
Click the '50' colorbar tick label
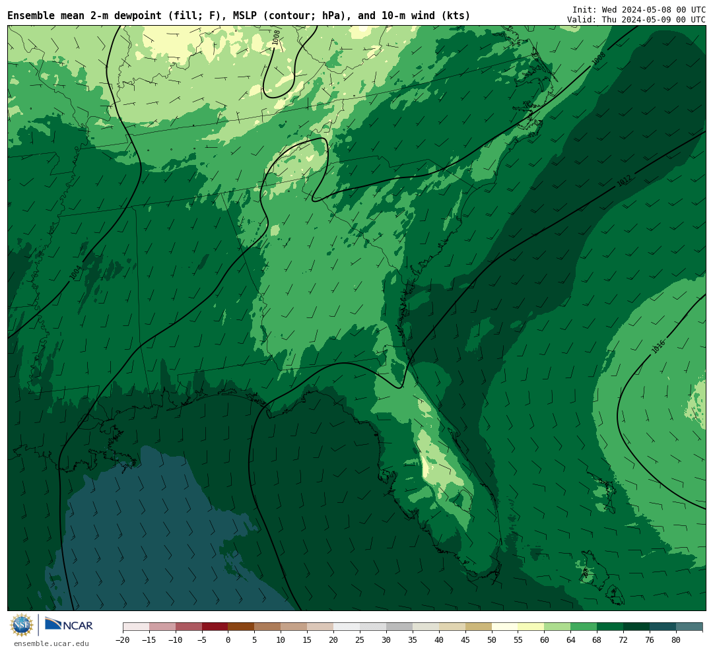pyautogui.click(x=492, y=639)
